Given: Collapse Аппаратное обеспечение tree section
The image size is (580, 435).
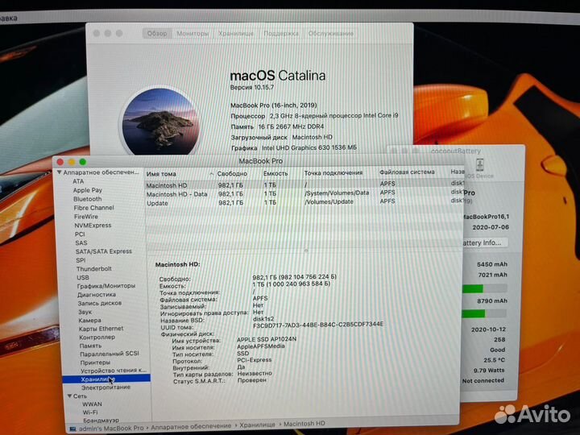Looking at the screenshot, I should tap(59, 172).
